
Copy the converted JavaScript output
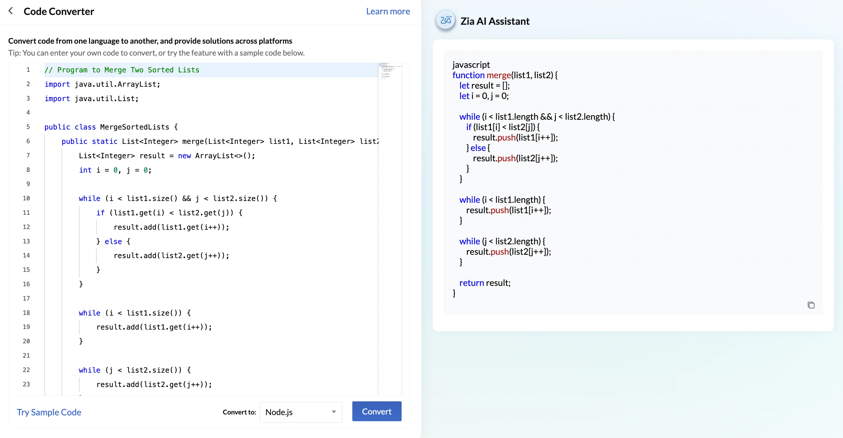pos(811,305)
